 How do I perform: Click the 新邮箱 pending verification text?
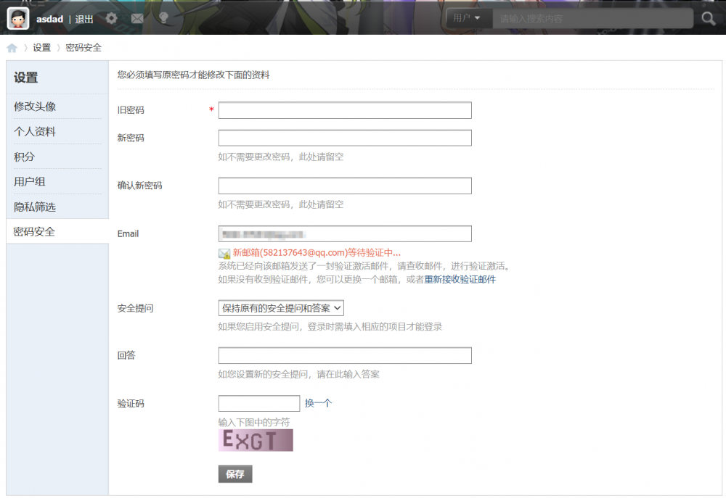(317, 252)
